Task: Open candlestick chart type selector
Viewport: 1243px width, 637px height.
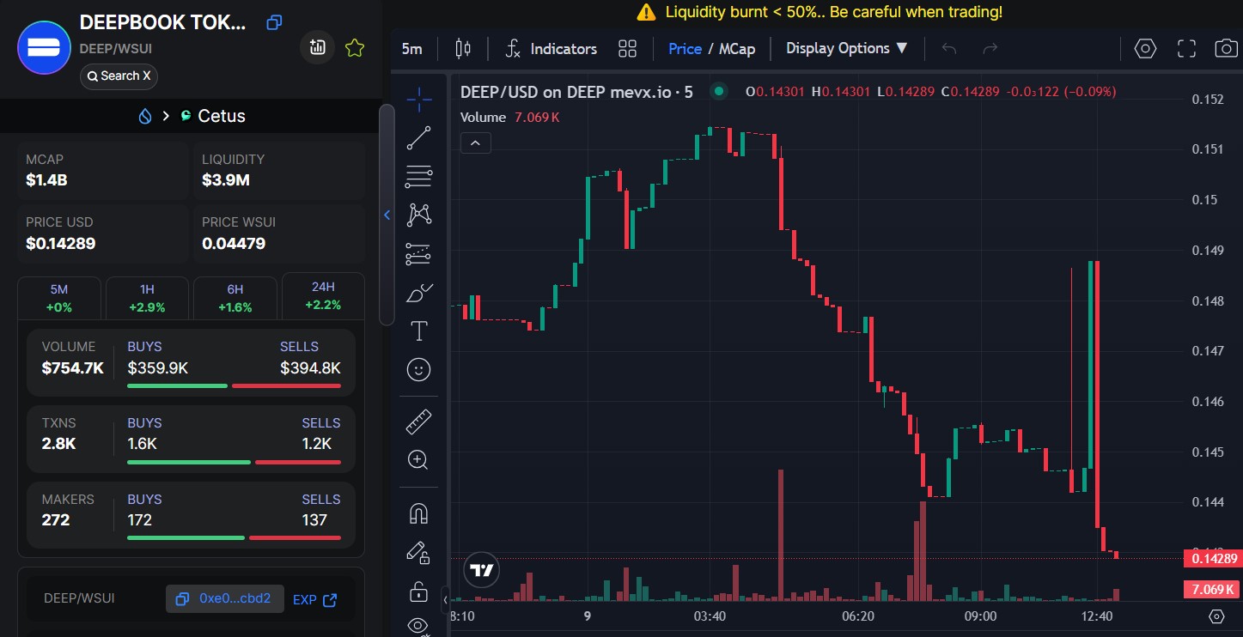Action: [x=463, y=49]
